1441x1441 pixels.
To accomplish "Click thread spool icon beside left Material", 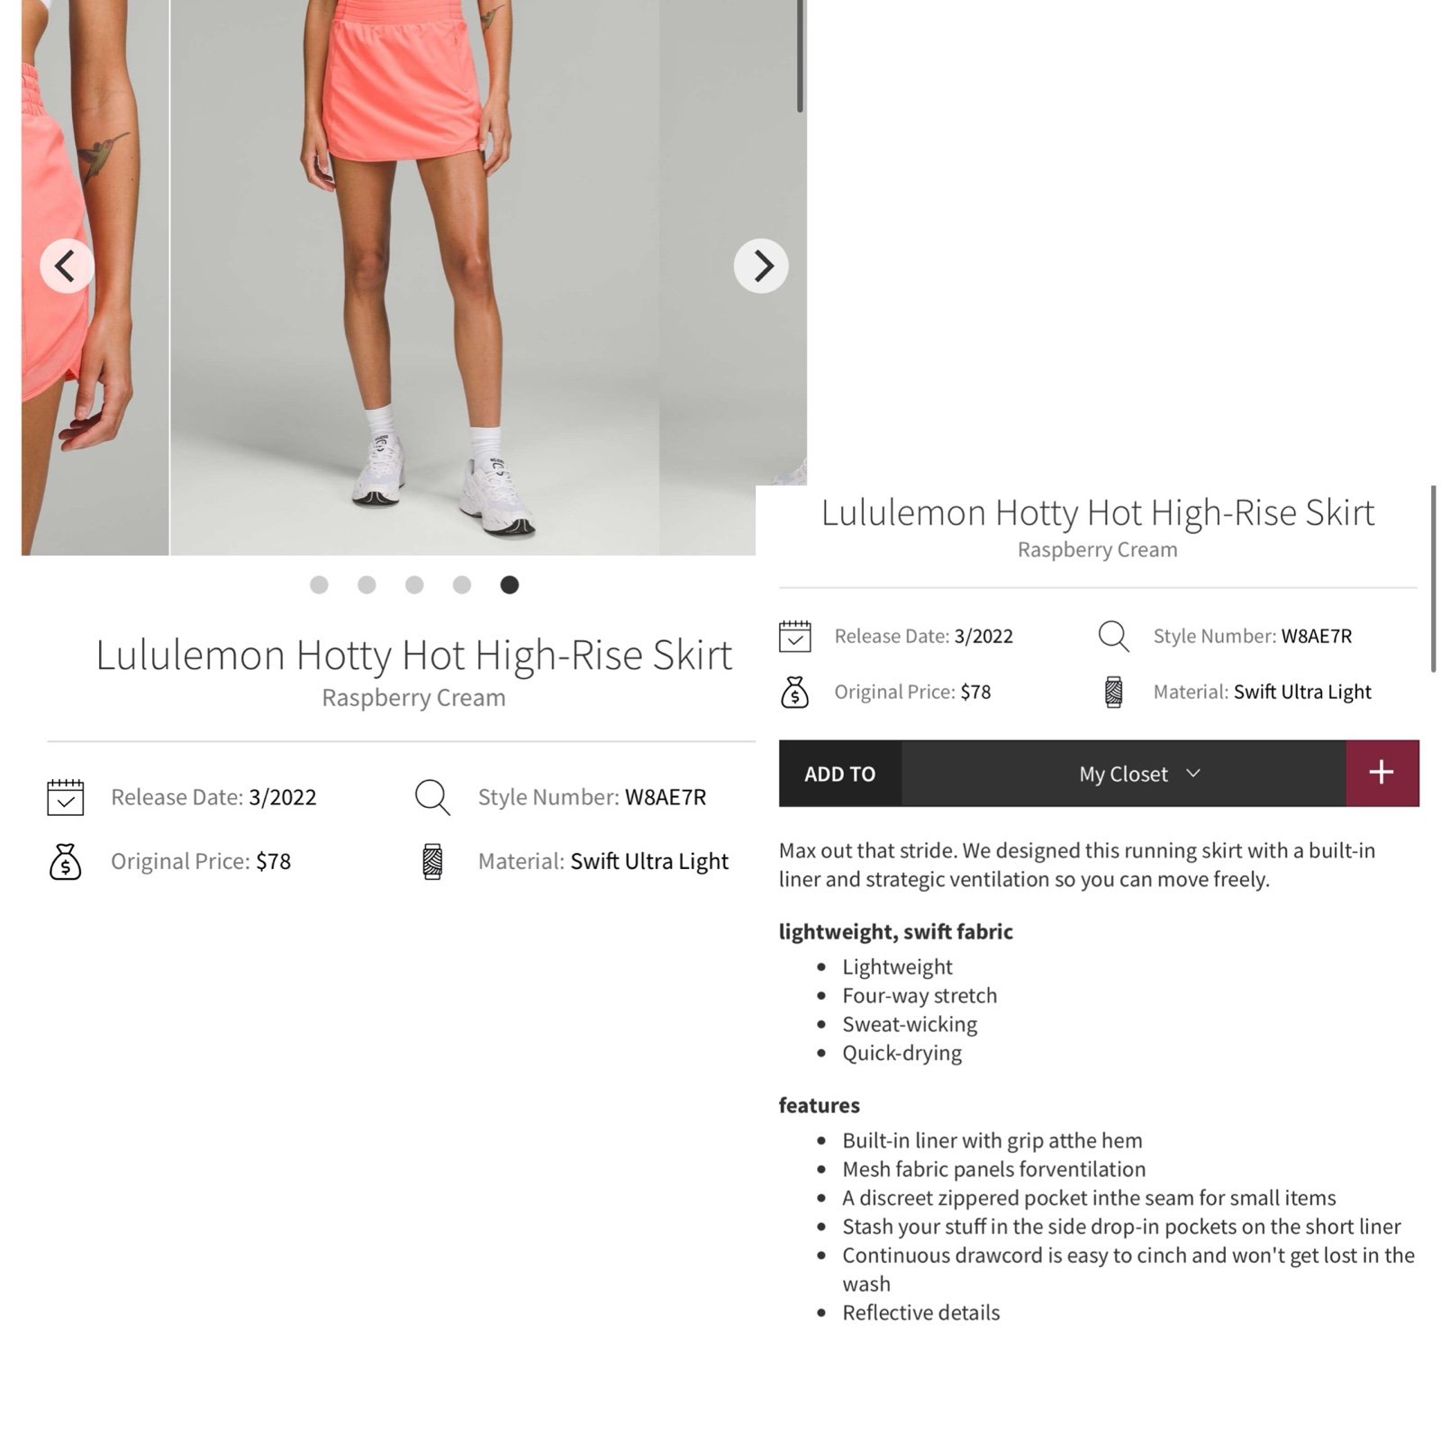I will click(x=432, y=862).
